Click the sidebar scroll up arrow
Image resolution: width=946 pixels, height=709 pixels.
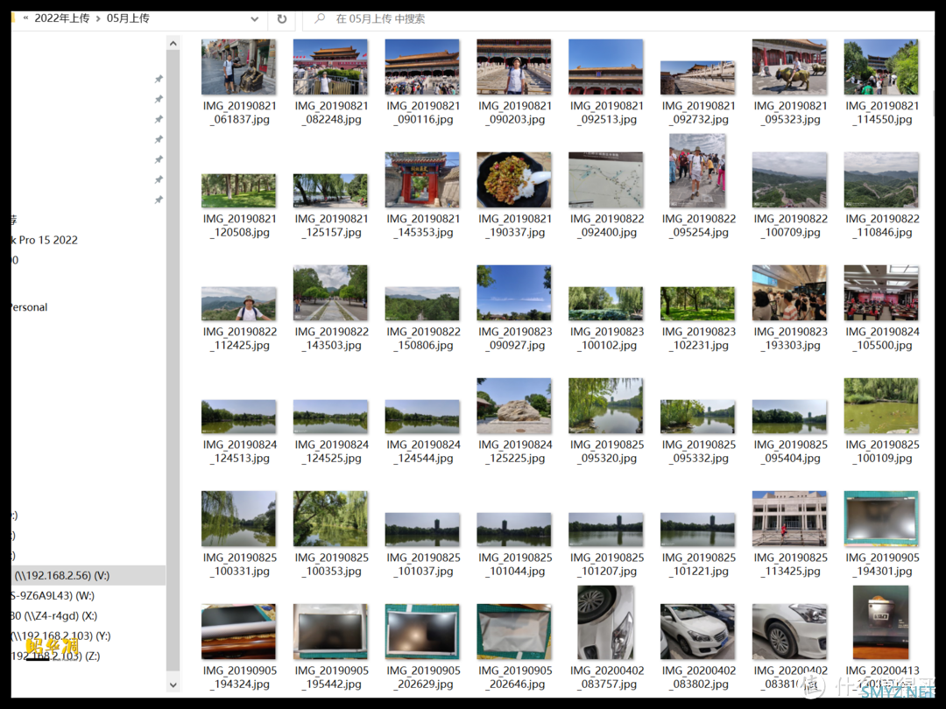[x=173, y=44]
